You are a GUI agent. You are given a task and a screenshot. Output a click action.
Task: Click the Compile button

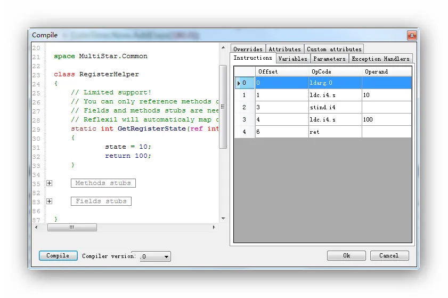(x=58, y=256)
